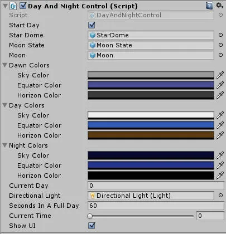This screenshot has height=234, width=226.
Task: Collapse the Dawn Colors section
Action: pyautogui.click(x=4, y=65)
